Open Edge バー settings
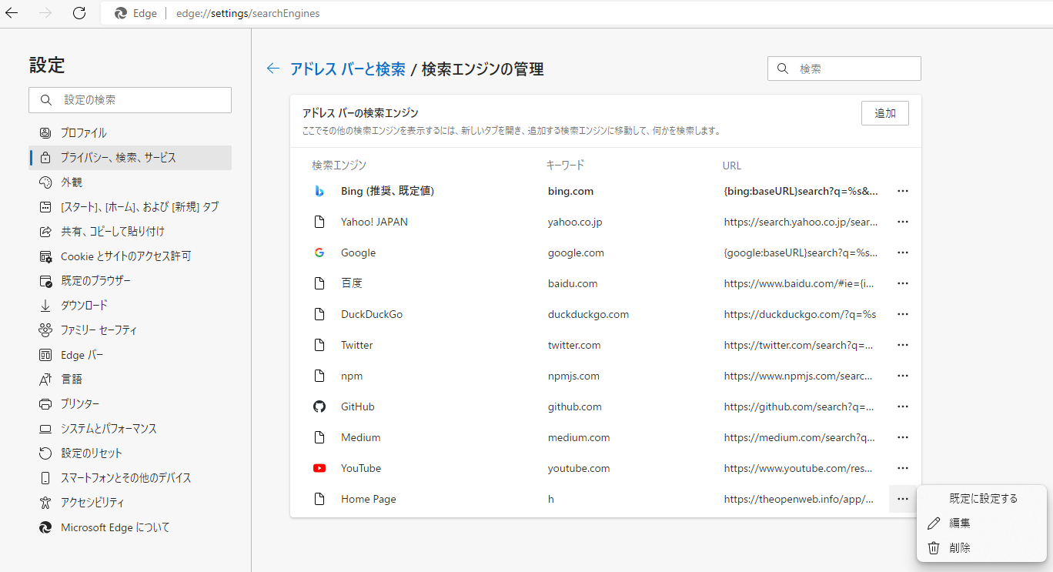Viewport: 1053px width, 572px height. pos(130,355)
